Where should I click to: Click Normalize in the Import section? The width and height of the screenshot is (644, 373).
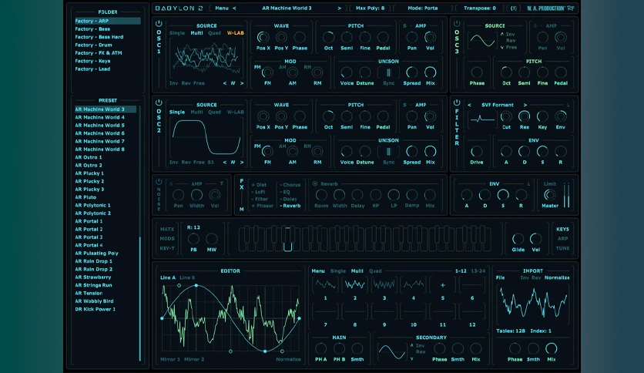(x=557, y=277)
